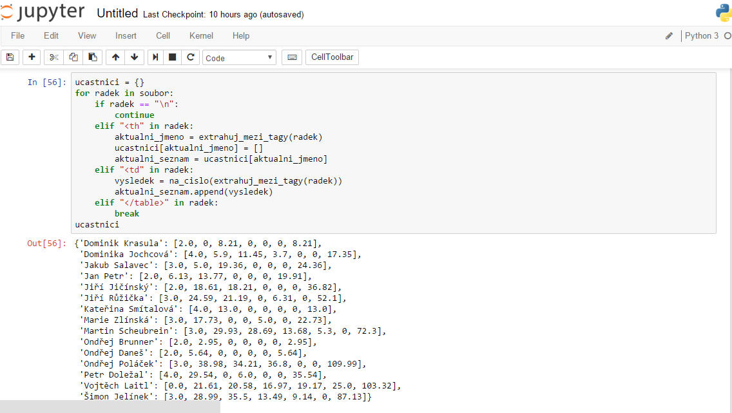Cut the selected cell
Image resolution: width=732 pixels, height=413 pixels.
click(54, 57)
